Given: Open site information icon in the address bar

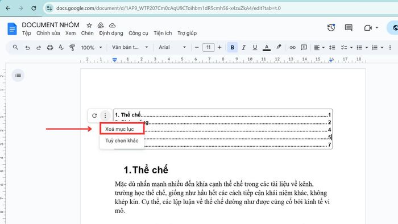Looking at the screenshot, I should pos(49,8).
